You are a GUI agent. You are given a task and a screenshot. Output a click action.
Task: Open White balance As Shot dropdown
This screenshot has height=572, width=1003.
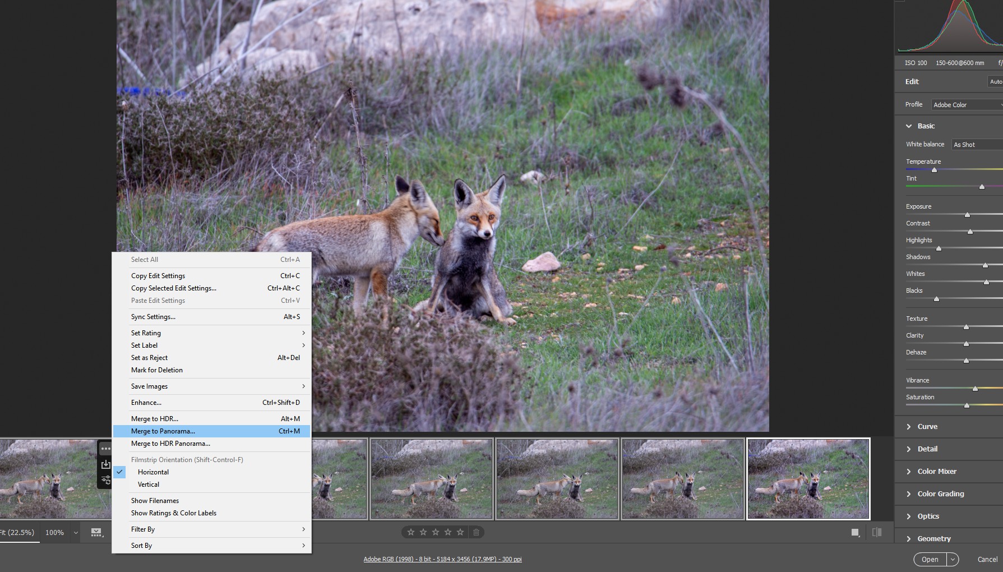(977, 145)
